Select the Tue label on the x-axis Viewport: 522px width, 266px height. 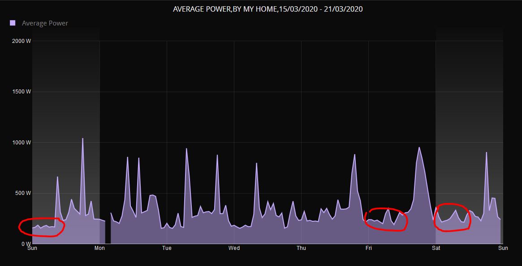tap(167, 248)
